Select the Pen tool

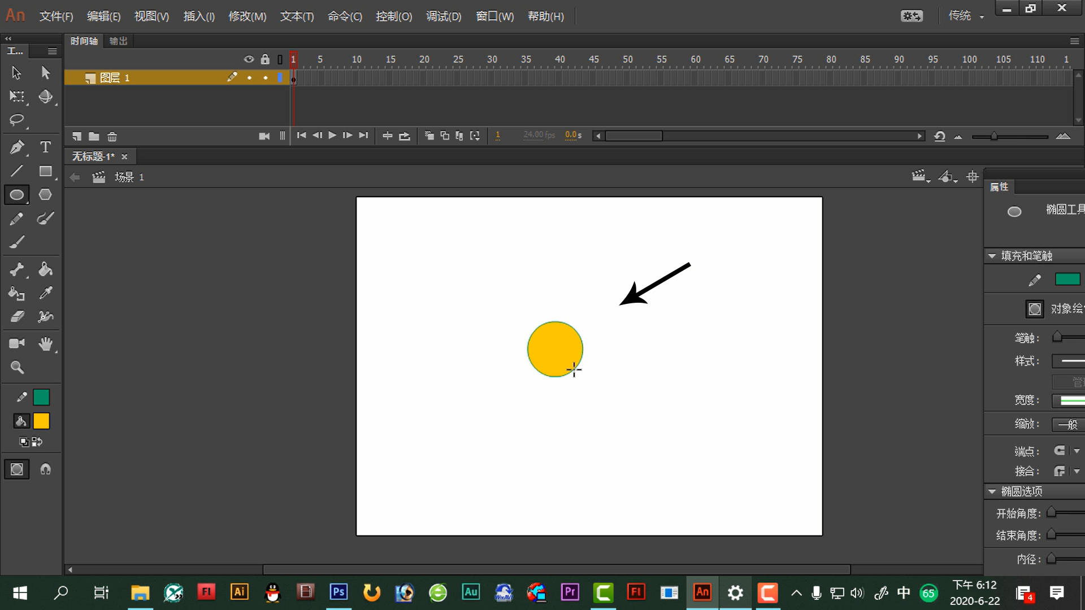pos(17,147)
